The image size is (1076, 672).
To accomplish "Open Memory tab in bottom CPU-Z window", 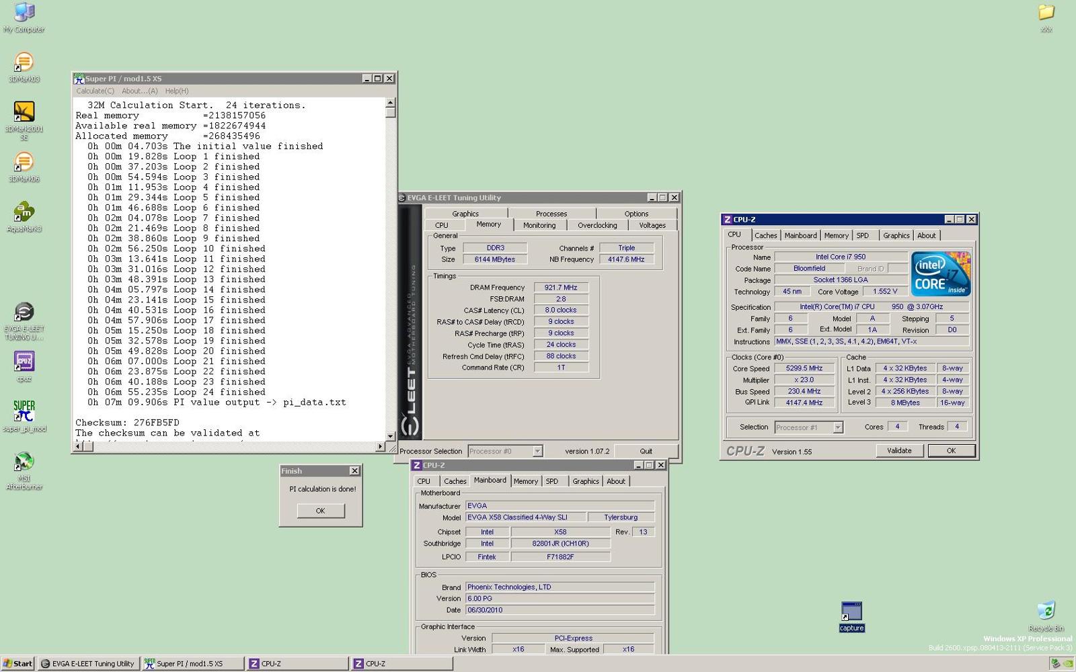I will 526,481.
